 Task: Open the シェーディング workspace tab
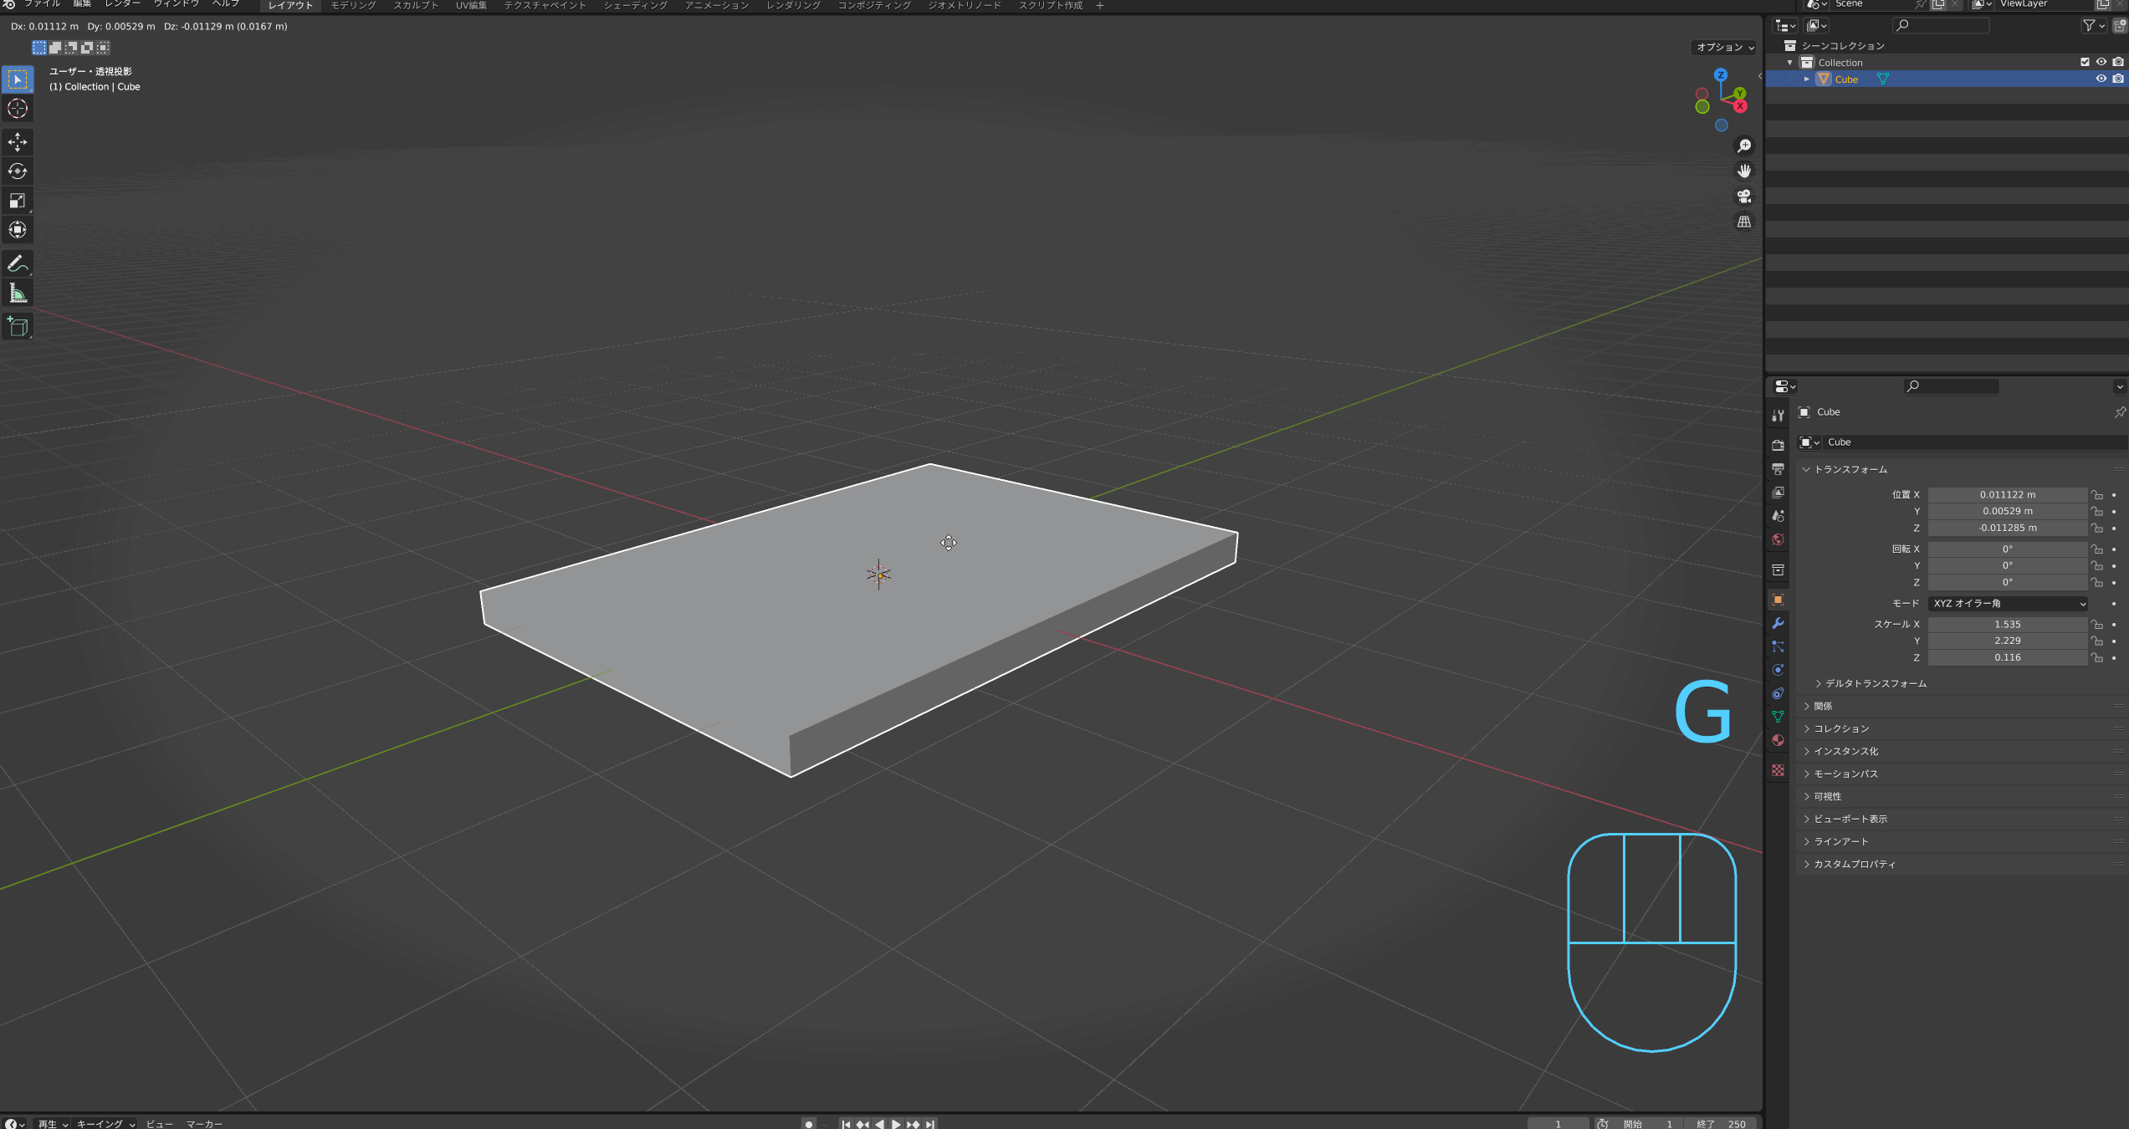pyautogui.click(x=635, y=6)
